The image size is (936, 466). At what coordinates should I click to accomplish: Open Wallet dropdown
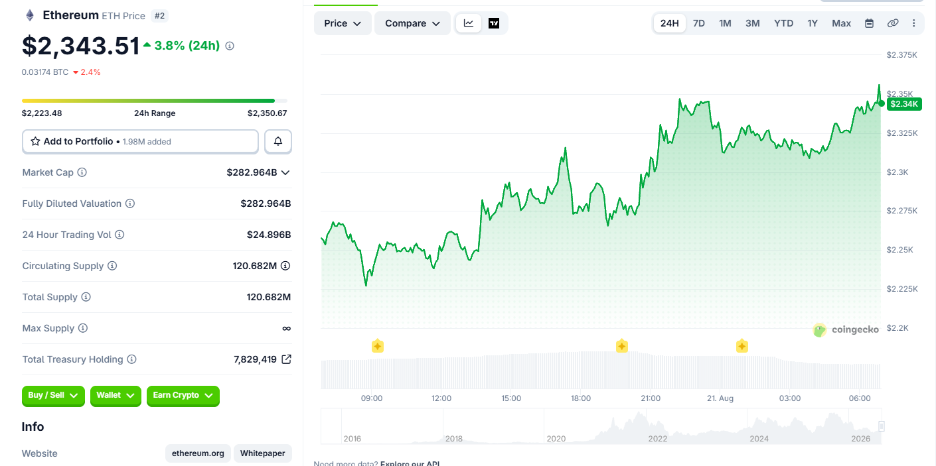(x=116, y=396)
